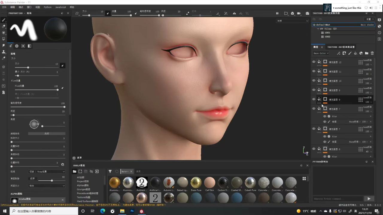Select the Grunges category in Shelf
The height and width of the screenshot is (215, 383).
point(83,189)
